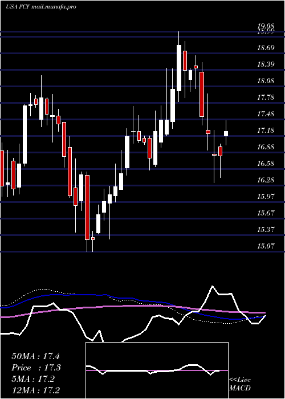Click the 15.37 price axis label
Viewport: 285px width, 399px height.
pyautogui.click(x=266, y=230)
